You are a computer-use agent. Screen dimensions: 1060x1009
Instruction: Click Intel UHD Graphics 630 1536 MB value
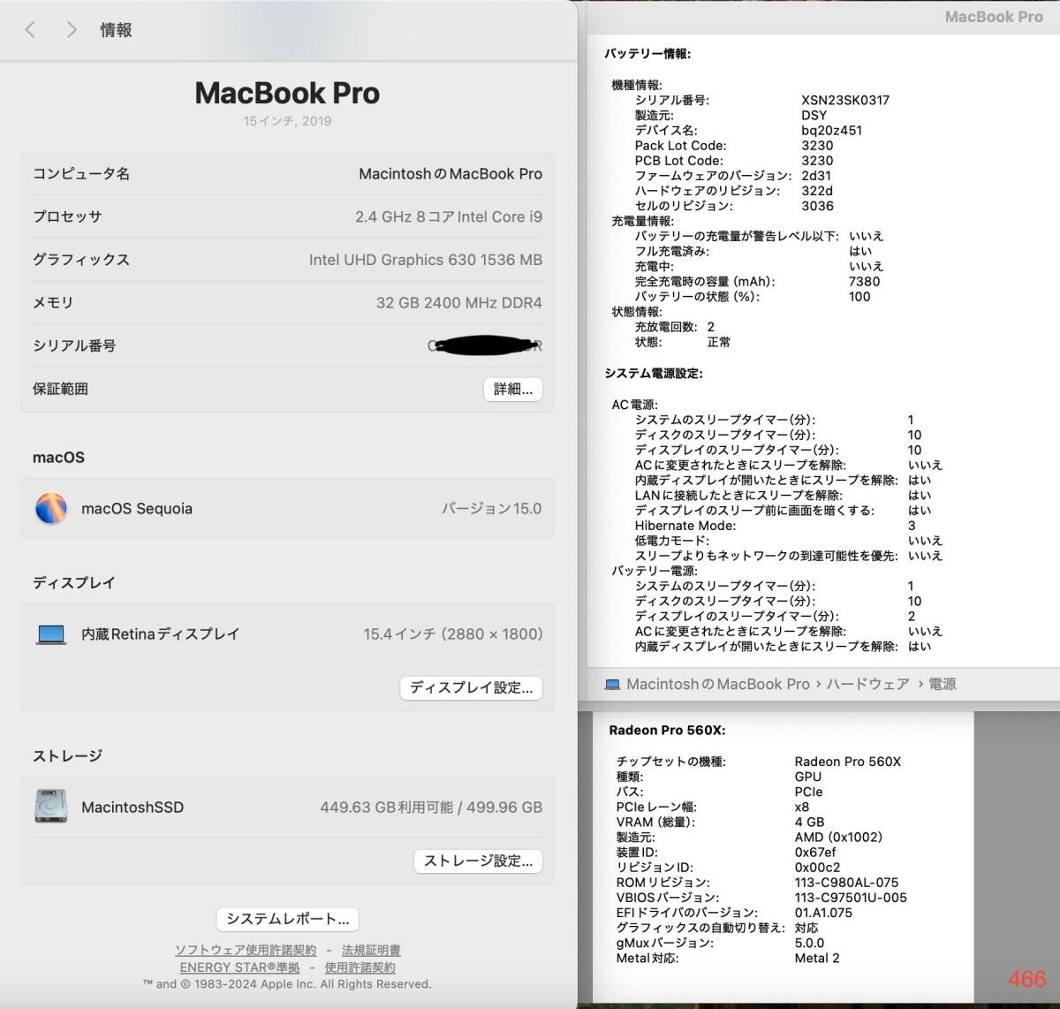pyautogui.click(x=426, y=260)
